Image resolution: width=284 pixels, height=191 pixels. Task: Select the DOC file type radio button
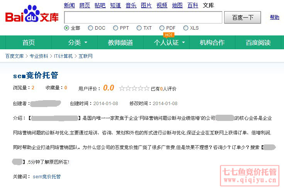(x=90, y=28)
